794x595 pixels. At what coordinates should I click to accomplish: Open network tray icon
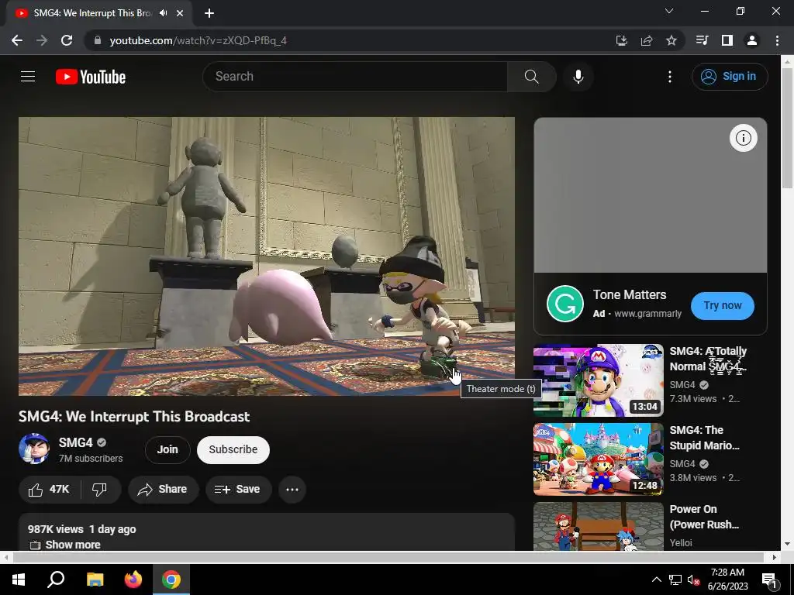pyautogui.click(x=675, y=580)
